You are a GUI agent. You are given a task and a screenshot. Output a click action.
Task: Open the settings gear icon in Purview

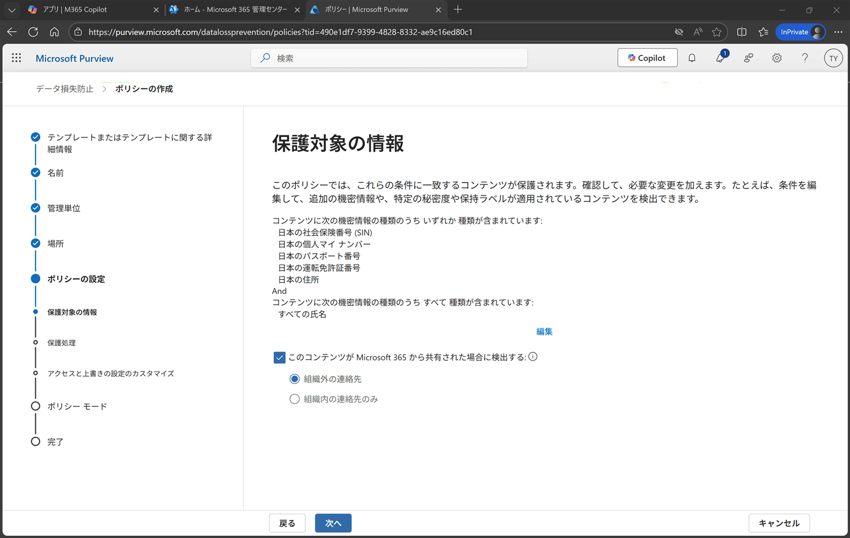tap(777, 58)
